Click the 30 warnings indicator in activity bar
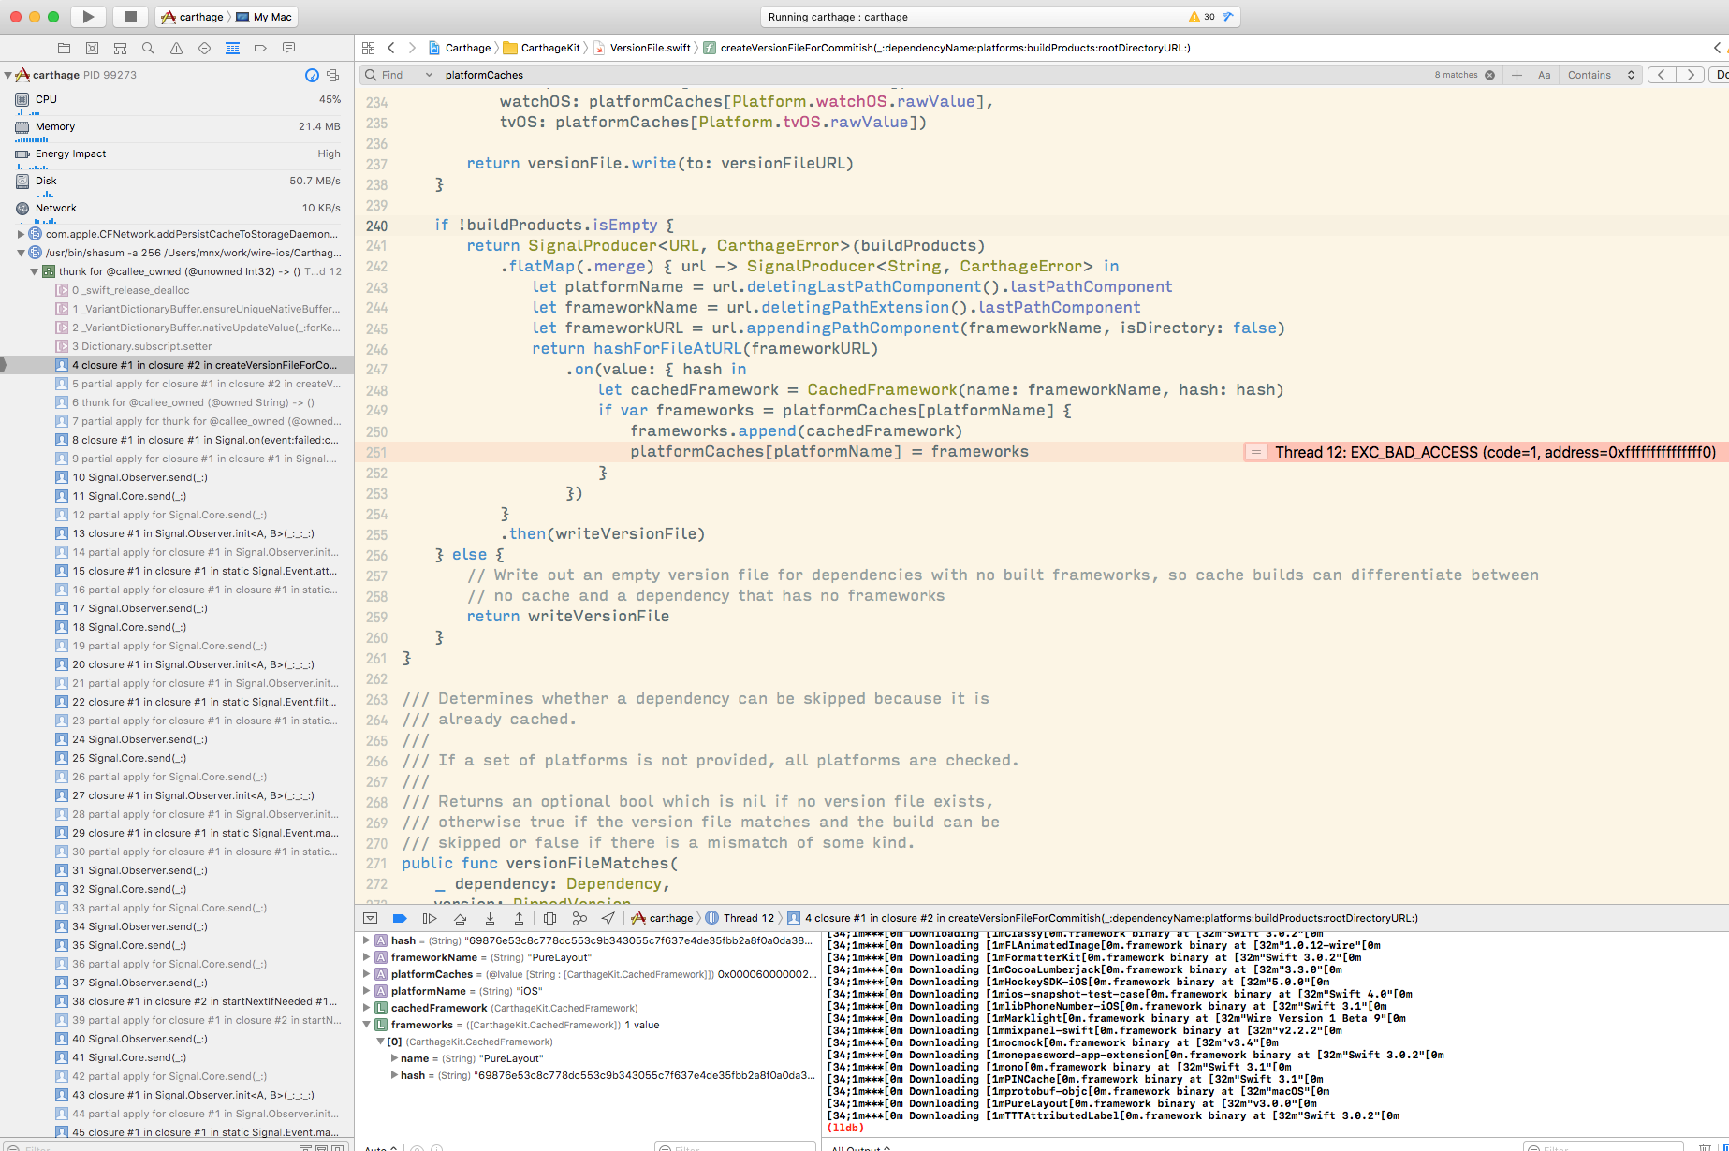Image resolution: width=1729 pixels, height=1151 pixels. click(1202, 17)
